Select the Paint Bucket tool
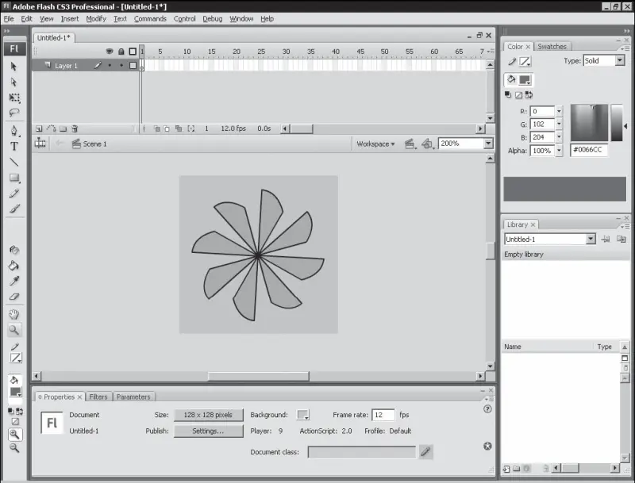Image resolution: width=635 pixels, height=483 pixels. 14,266
